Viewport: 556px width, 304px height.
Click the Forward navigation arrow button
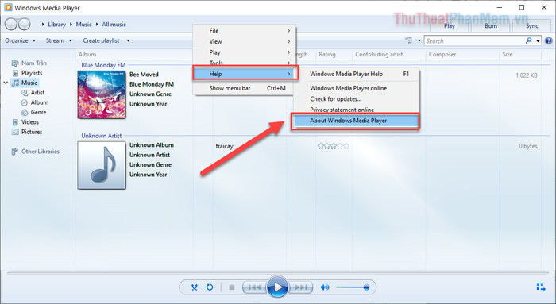(x=24, y=24)
